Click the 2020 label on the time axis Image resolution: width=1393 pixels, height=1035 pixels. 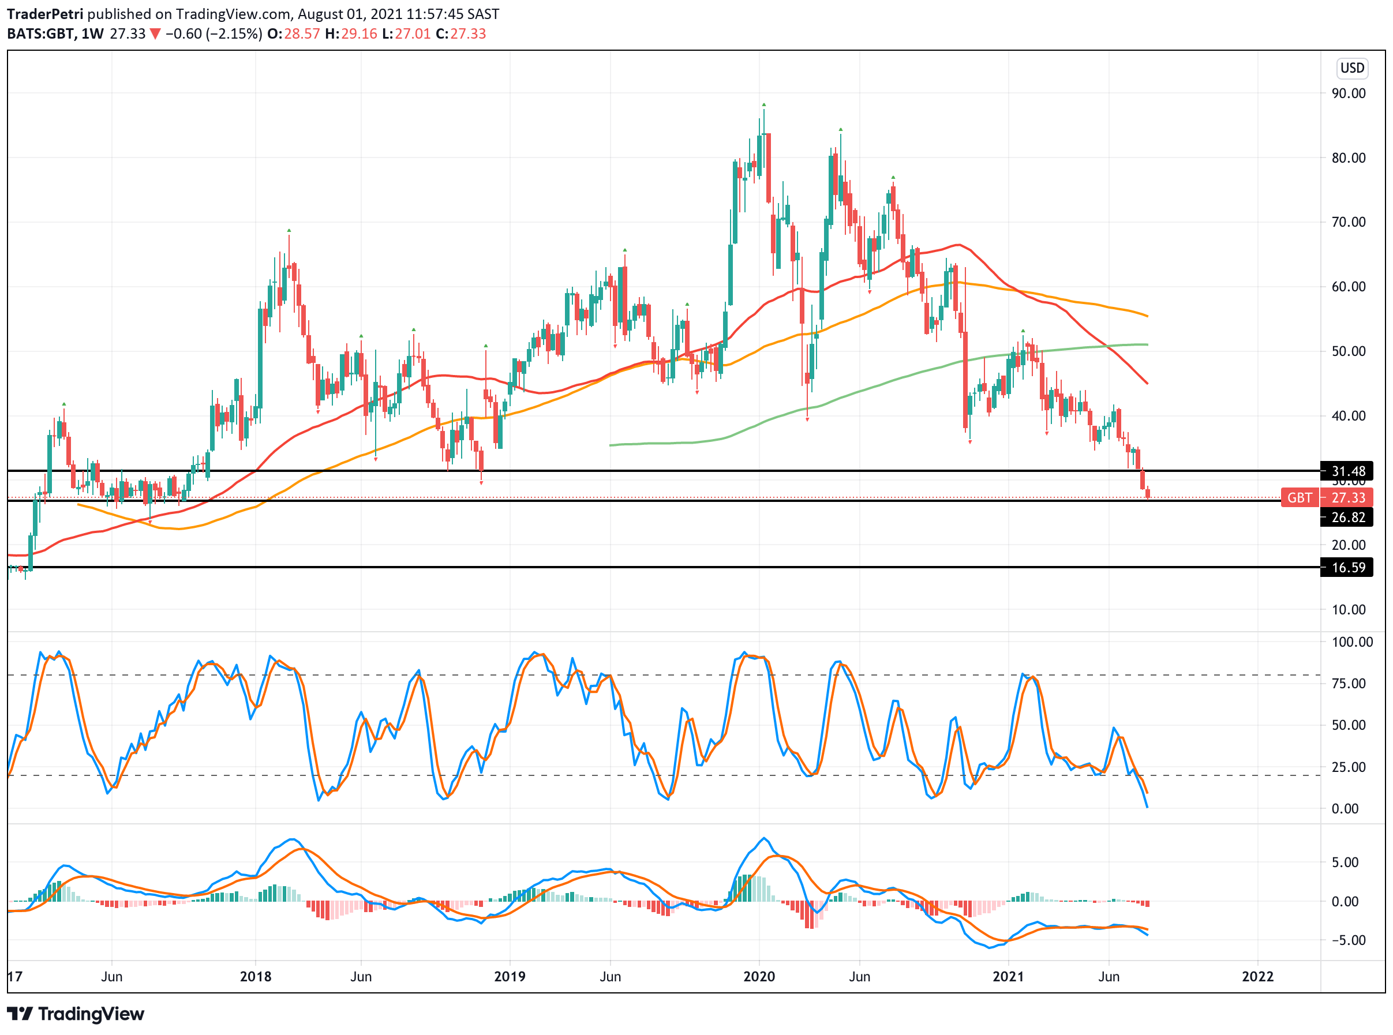[759, 977]
